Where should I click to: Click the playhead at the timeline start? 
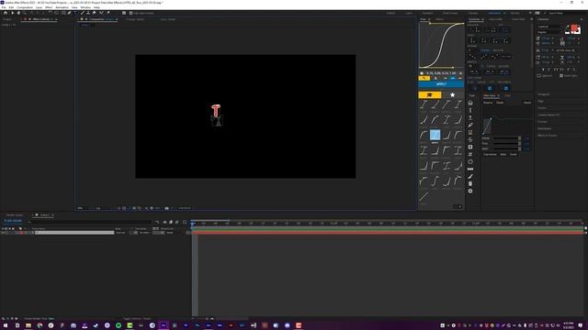[192, 224]
